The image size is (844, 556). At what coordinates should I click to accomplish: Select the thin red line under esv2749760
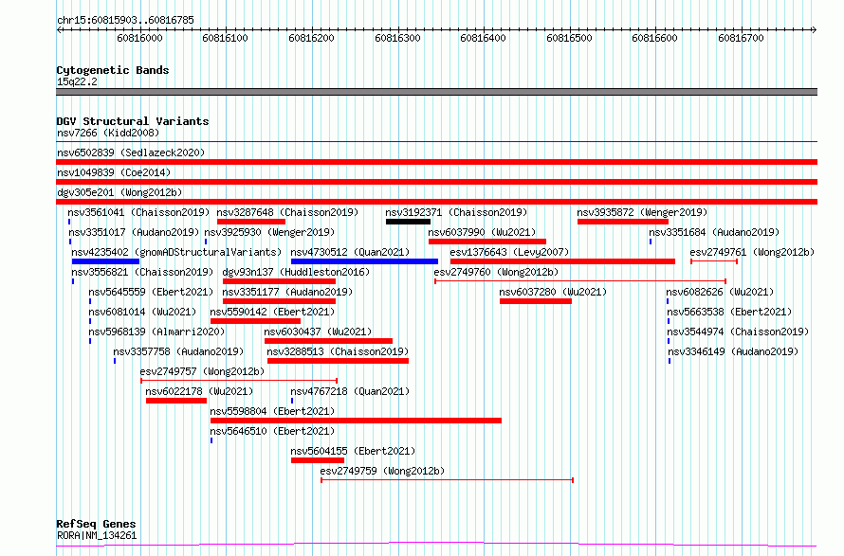pos(580,280)
